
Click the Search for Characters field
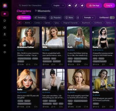pos(33,6)
